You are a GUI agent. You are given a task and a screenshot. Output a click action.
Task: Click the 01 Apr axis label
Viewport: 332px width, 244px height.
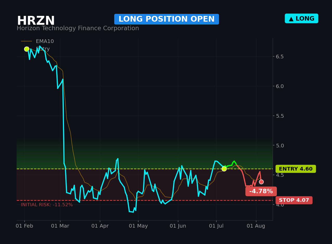tap(100, 226)
